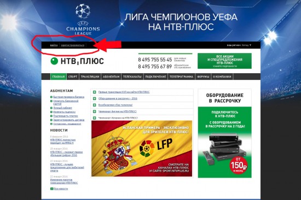
Task: Click Осторожно, мошенники! link
Action: [67, 124]
